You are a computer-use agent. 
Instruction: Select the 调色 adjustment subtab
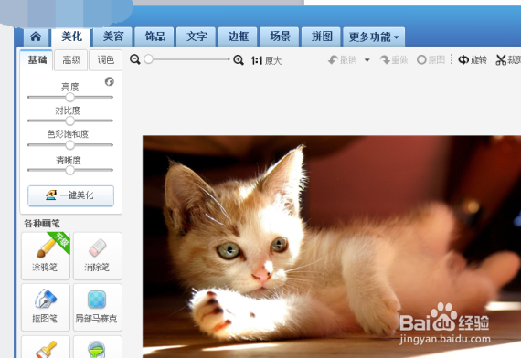point(106,60)
